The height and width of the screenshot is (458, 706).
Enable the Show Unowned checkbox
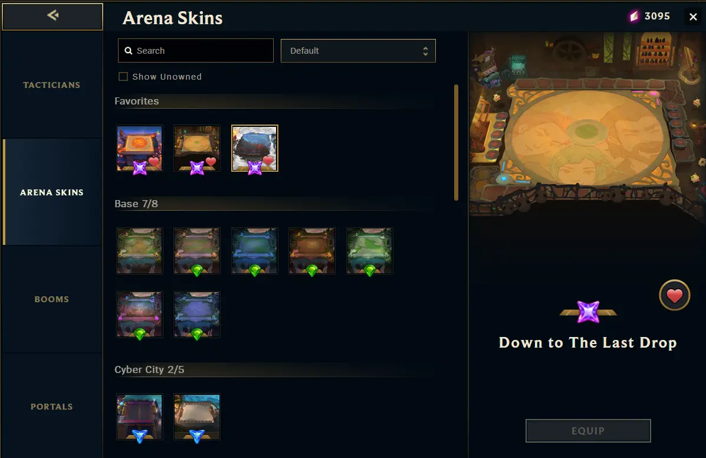[123, 77]
